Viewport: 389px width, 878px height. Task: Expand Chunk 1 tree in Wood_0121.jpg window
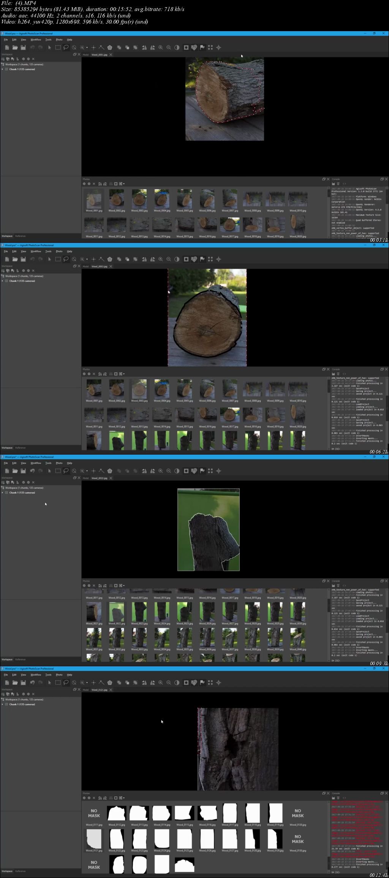tap(3, 704)
